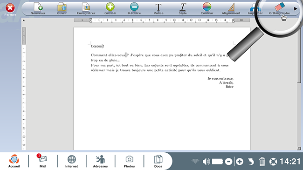Zoom out with the minus button
Image resolution: width=303 pixels, height=170 pixels.
[x=228, y=162]
